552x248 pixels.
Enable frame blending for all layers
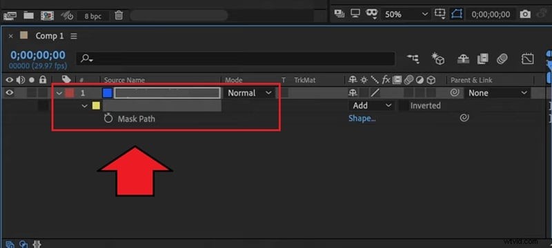(x=482, y=59)
